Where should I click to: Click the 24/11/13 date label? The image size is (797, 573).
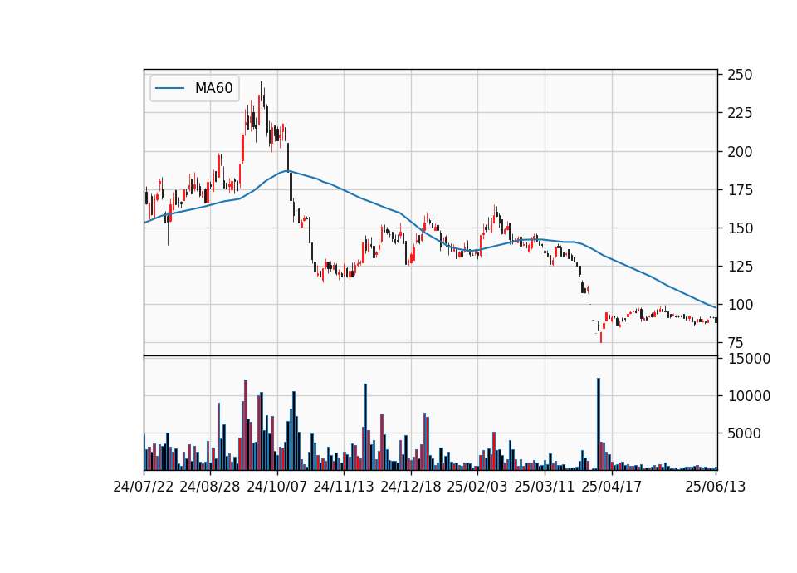[344, 487]
